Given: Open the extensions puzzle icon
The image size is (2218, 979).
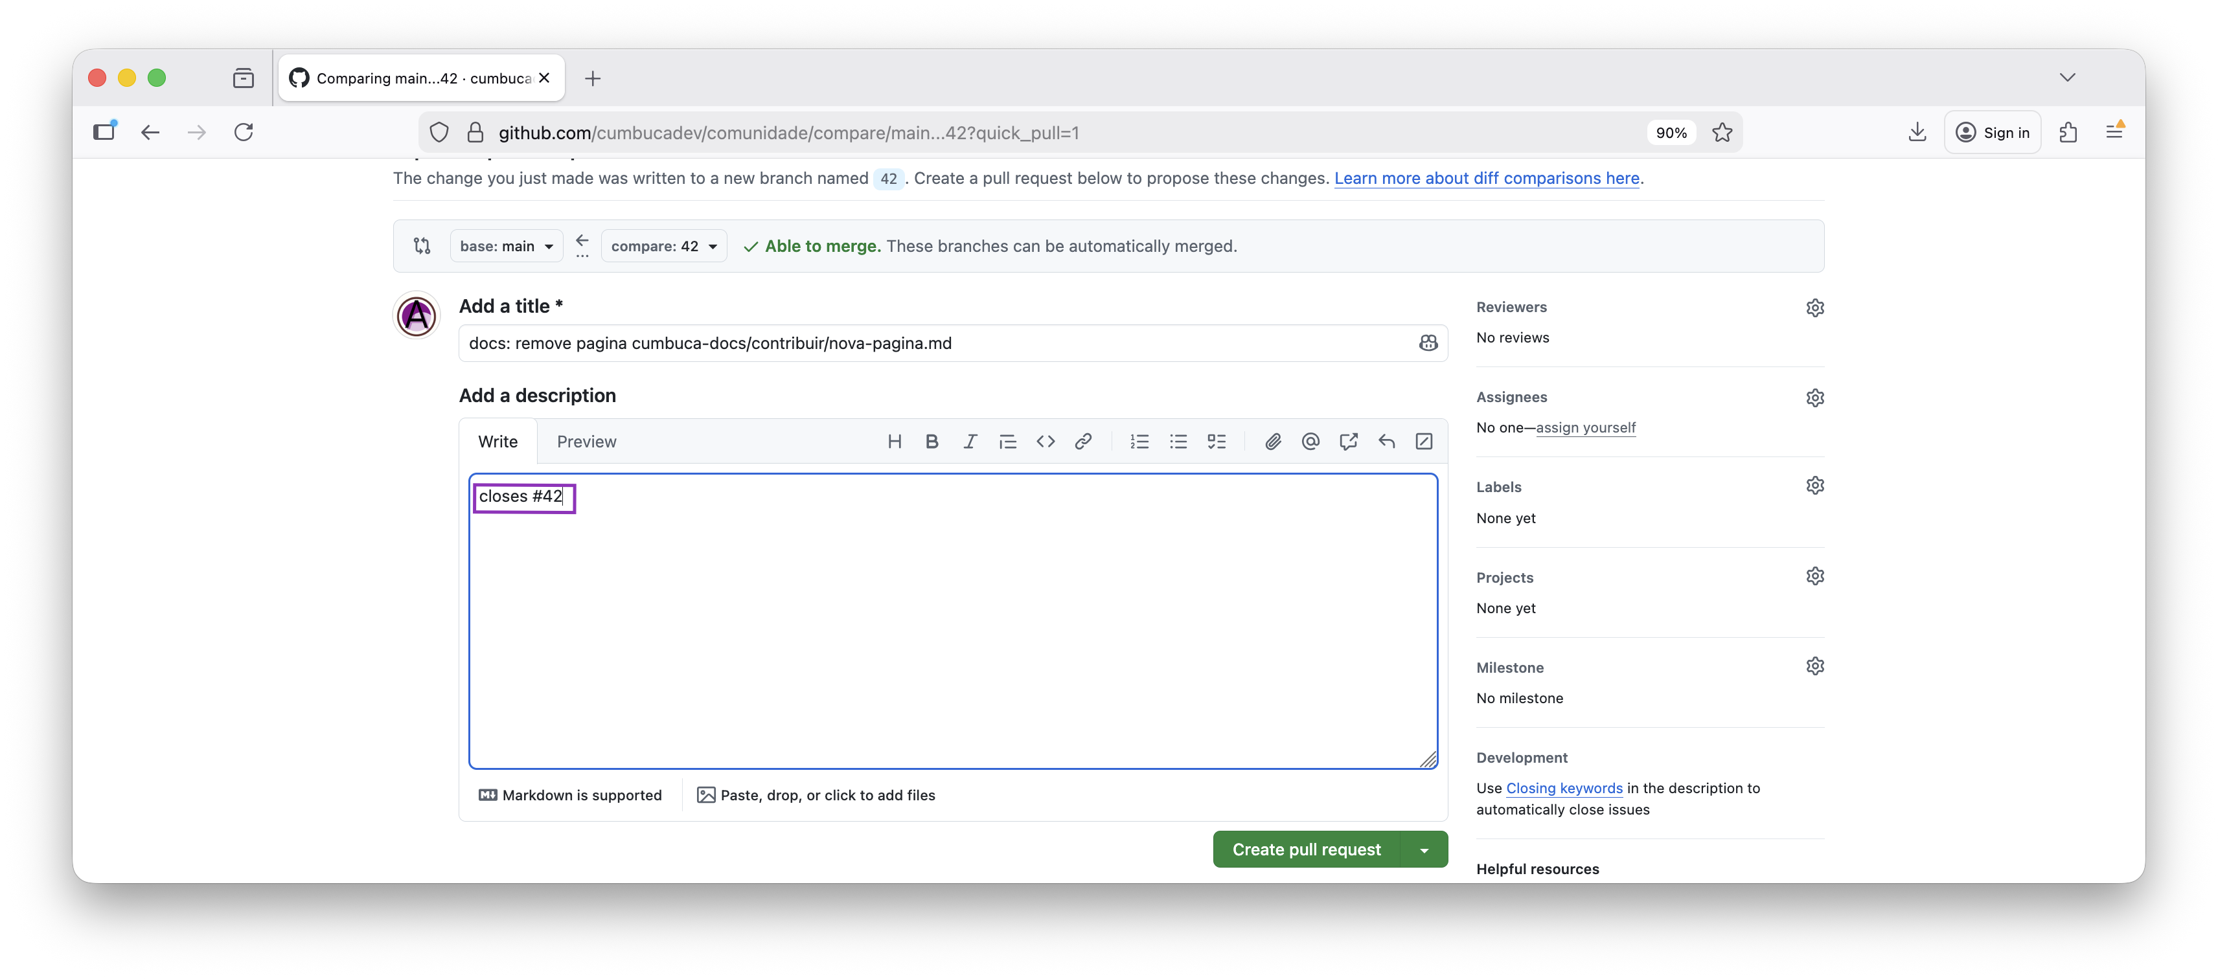Looking at the screenshot, I should point(2068,133).
